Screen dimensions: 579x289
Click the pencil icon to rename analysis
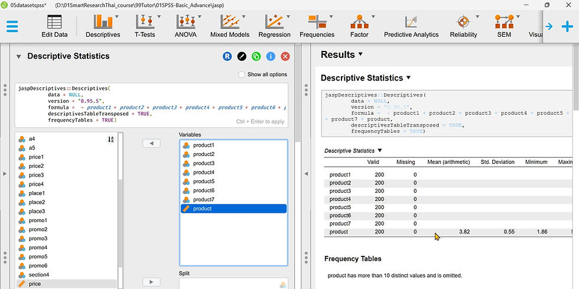(x=242, y=57)
